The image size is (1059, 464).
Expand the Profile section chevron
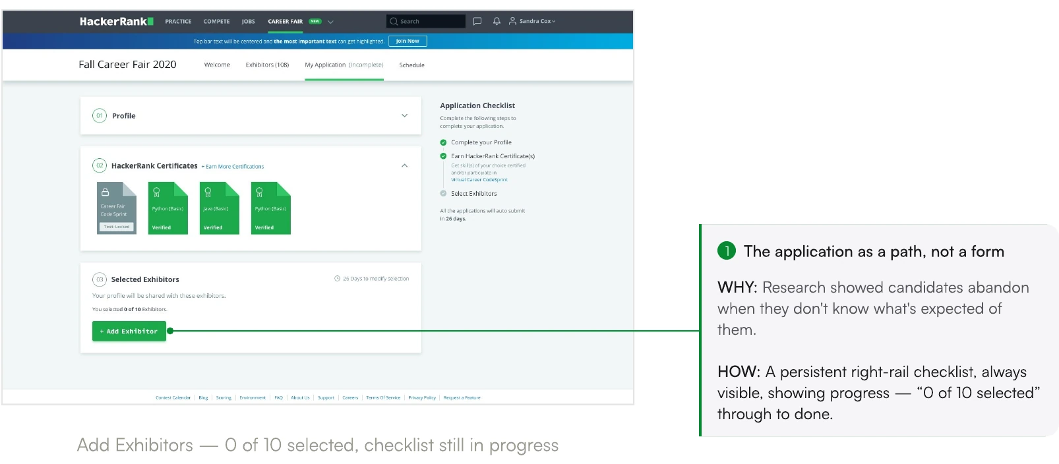404,115
